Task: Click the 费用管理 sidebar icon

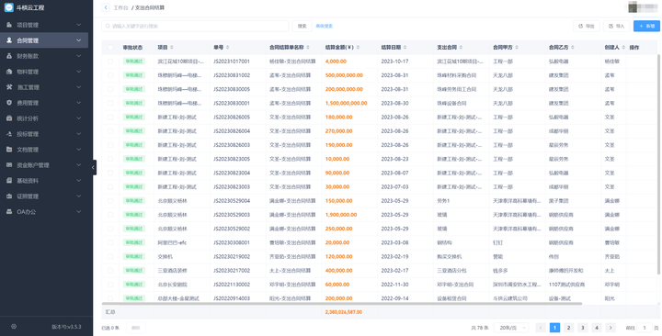Action: 9,103
